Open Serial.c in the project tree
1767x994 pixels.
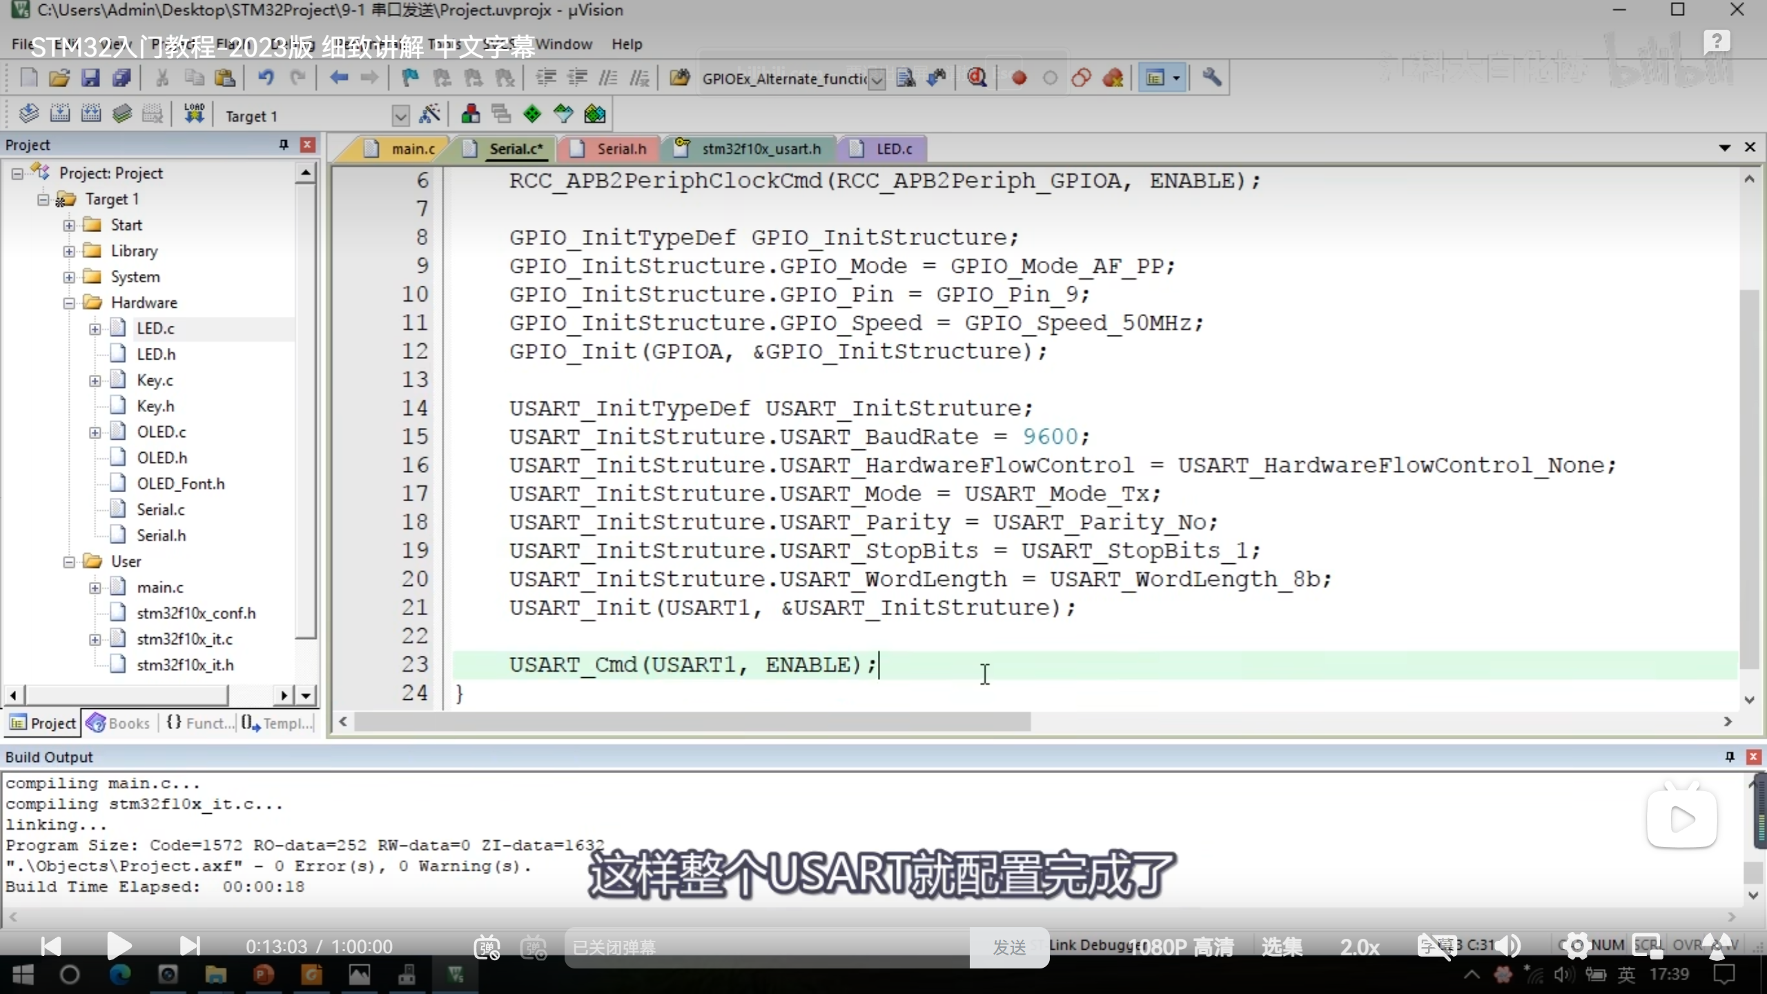[160, 509]
